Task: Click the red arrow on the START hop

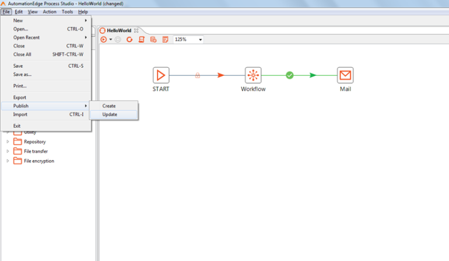Action: (221, 75)
